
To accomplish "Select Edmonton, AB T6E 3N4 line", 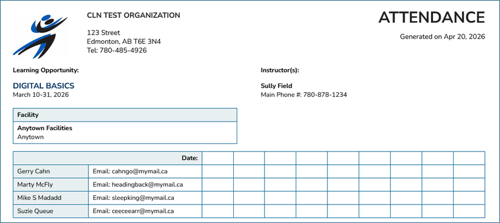I will pos(124,41).
